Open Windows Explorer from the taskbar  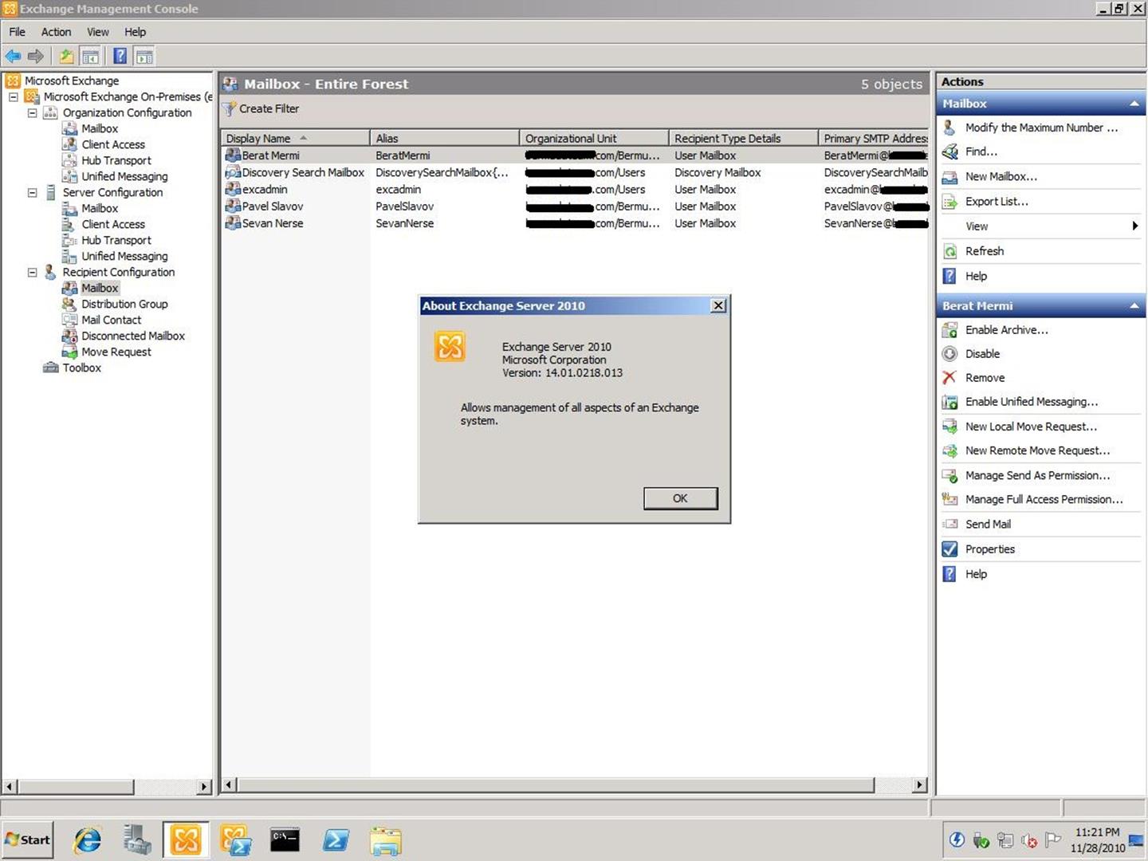click(x=386, y=841)
